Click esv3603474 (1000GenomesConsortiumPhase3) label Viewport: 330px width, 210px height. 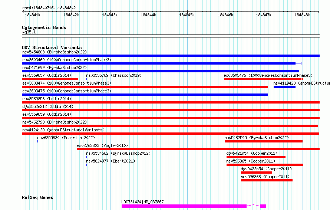coord(67,83)
